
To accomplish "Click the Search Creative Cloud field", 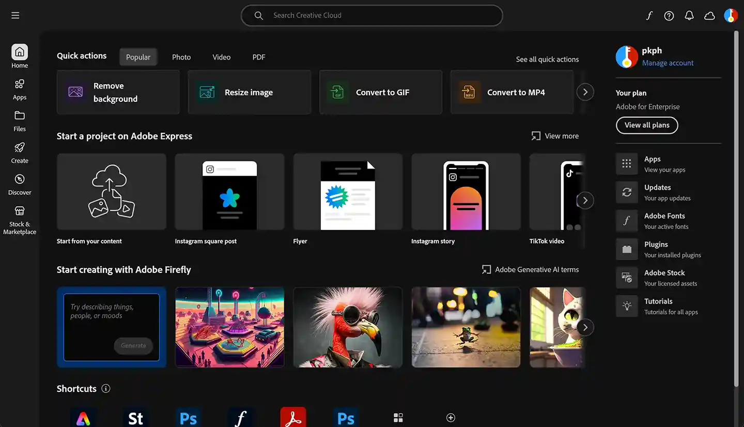I will (372, 16).
